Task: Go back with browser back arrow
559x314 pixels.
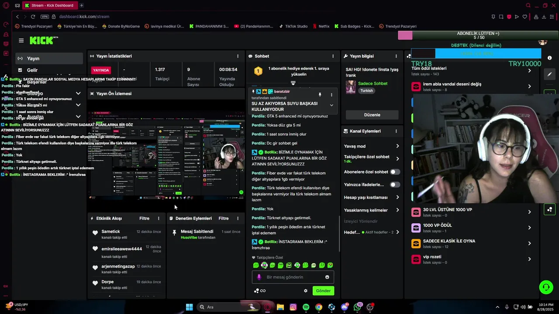Action: [x=17, y=17]
